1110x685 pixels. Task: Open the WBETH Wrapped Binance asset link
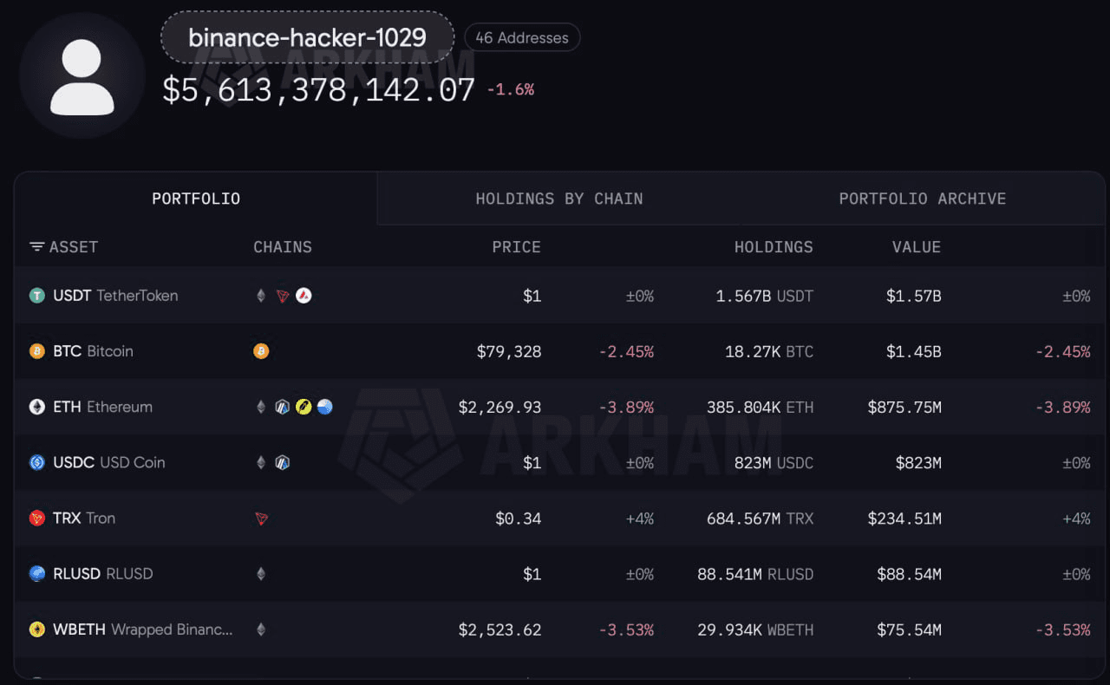tap(143, 630)
